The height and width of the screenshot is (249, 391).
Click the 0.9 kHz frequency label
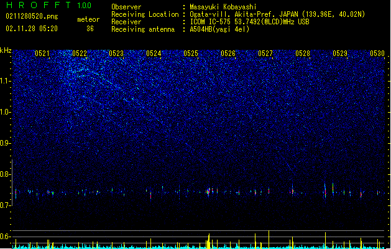point(5,143)
